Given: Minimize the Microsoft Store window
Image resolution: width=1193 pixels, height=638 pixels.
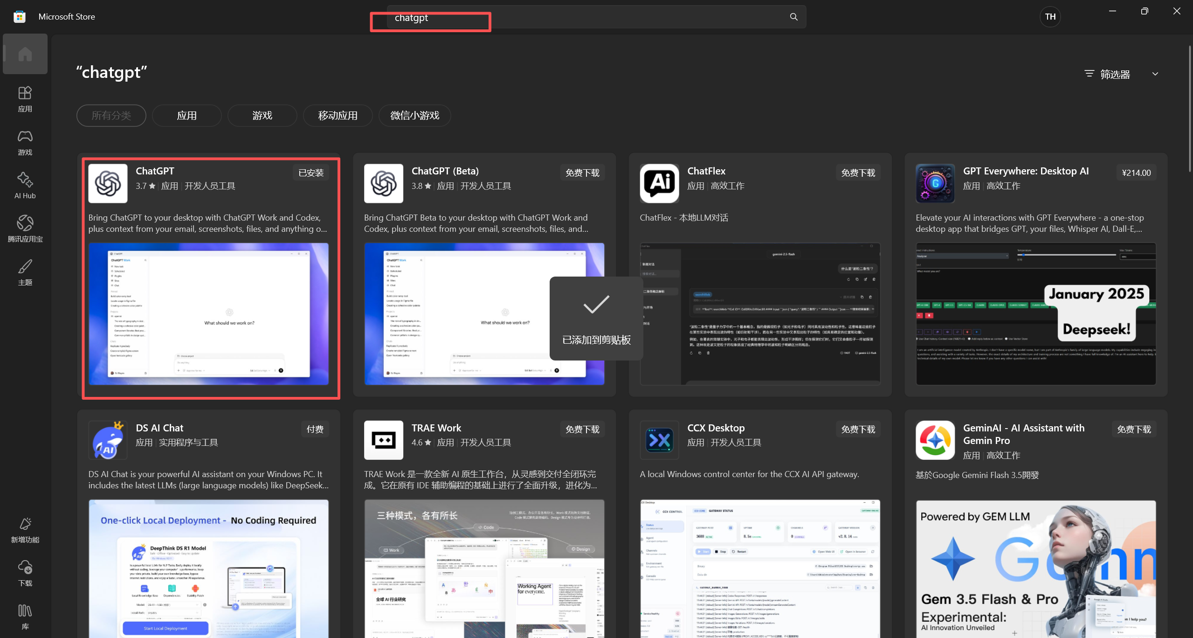Looking at the screenshot, I should (1112, 11).
